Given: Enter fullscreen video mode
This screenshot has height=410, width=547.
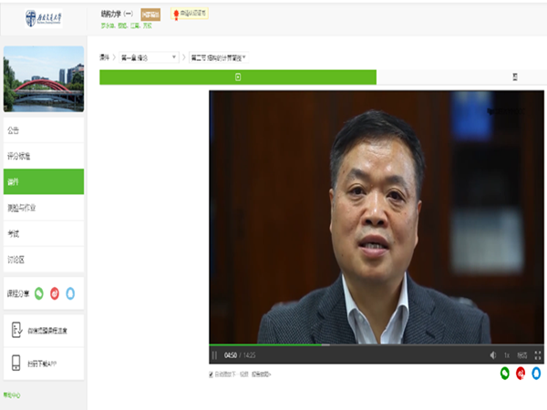Looking at the screenshot, I should point(538,355).
